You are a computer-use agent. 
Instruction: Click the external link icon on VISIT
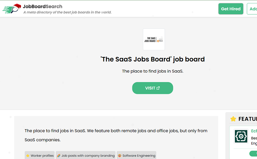pyautogui.click(x=158, y=88)
